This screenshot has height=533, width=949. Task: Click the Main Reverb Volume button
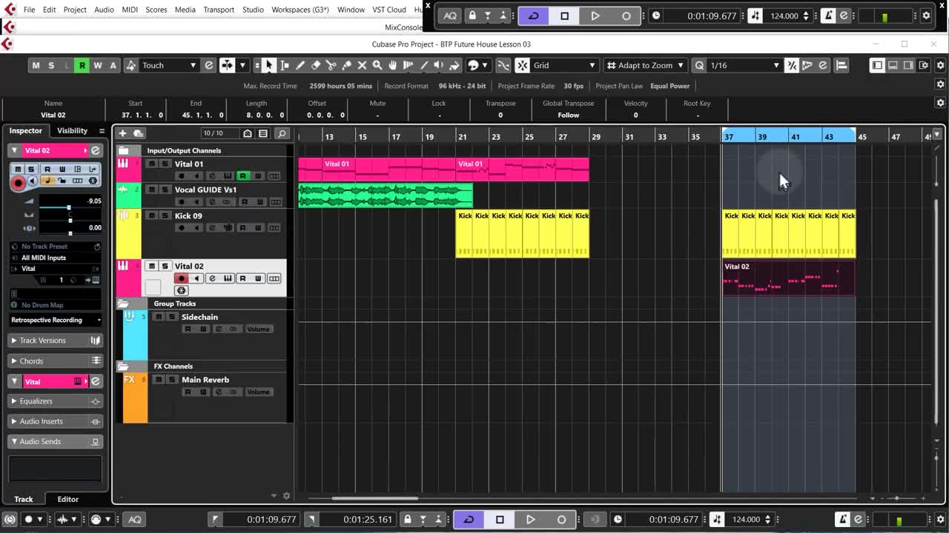click(x=258, y=392)
